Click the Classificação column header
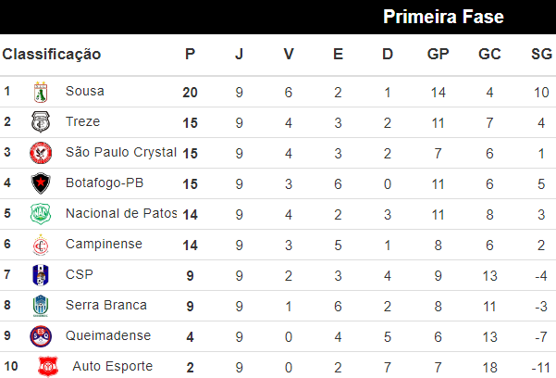This screenshot has height=378, width=556. [52, 54]
